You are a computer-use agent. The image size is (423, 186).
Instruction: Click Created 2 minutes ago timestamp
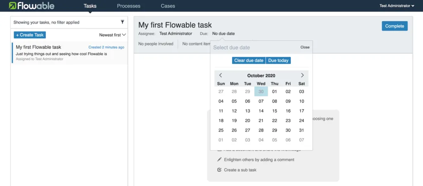click(106, 47)
